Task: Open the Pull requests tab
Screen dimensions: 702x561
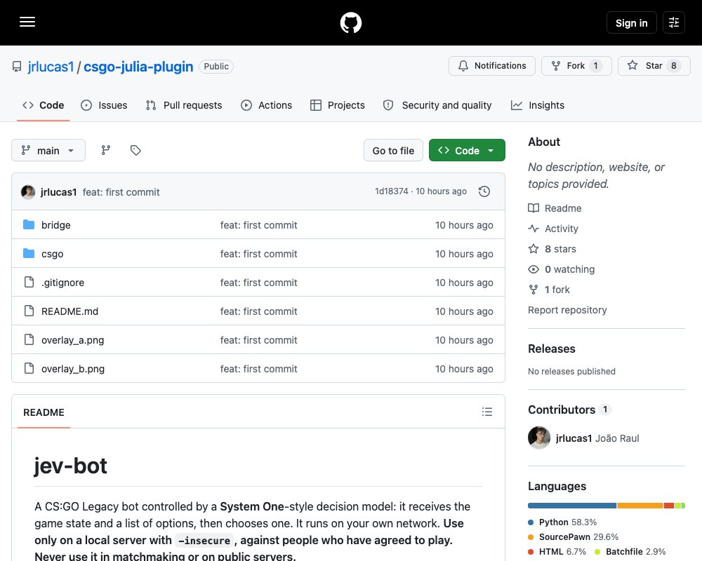Action: point(183,105)
